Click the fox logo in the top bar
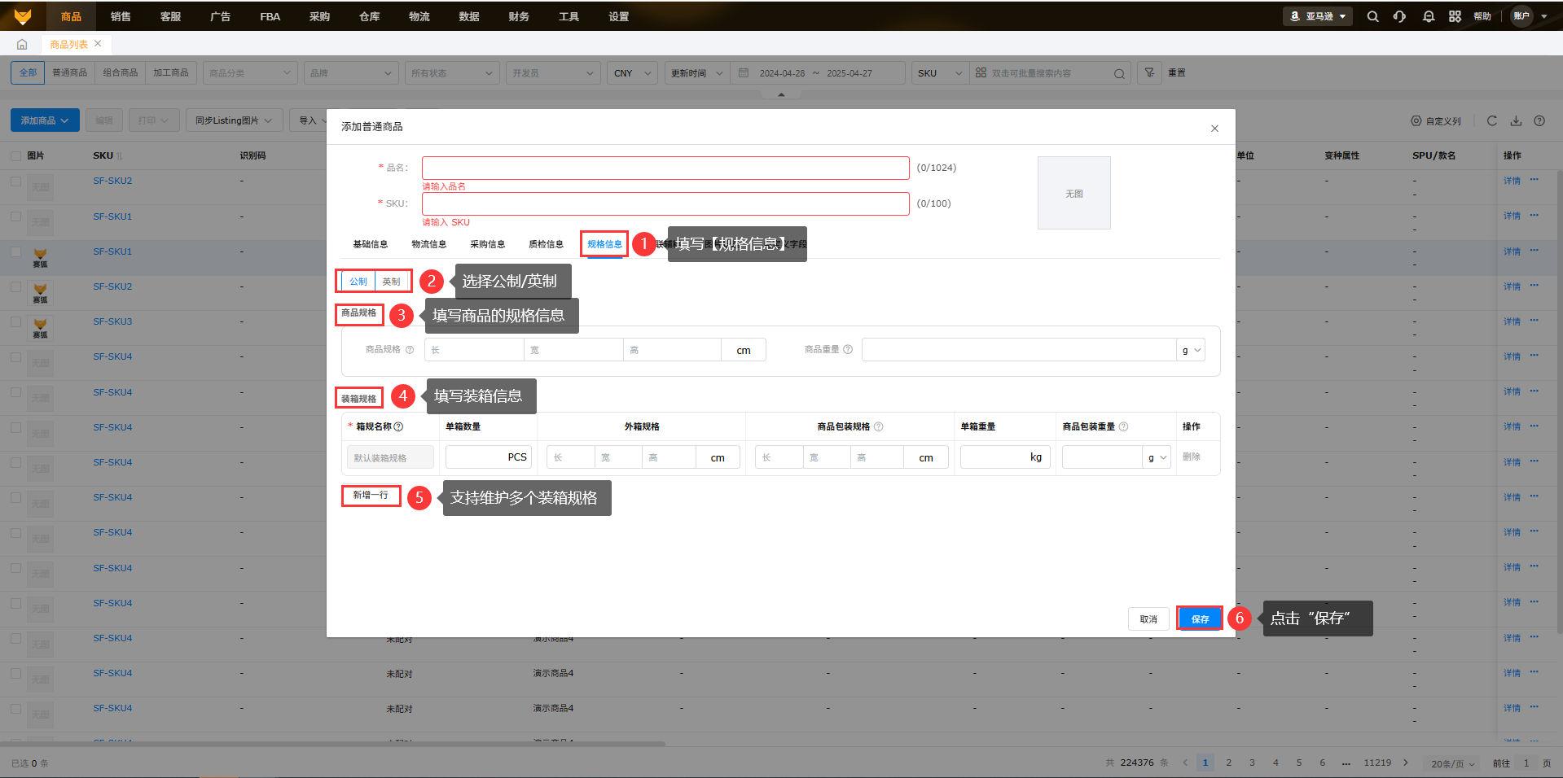The image size is (1563, 778). 23,16
